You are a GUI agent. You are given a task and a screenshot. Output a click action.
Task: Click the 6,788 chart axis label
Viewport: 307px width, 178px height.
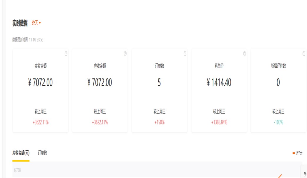tap(17, 170)
